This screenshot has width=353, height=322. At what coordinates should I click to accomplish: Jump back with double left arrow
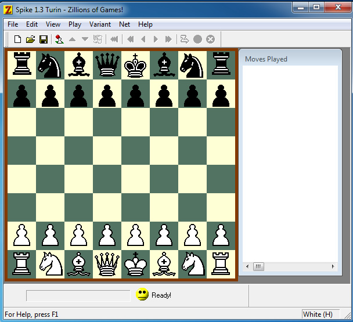131,39
